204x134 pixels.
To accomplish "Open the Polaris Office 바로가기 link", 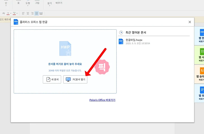I will 102,100.
